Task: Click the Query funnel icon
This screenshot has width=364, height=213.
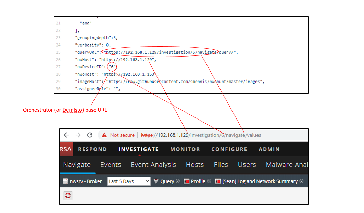Action: (156, 181)
